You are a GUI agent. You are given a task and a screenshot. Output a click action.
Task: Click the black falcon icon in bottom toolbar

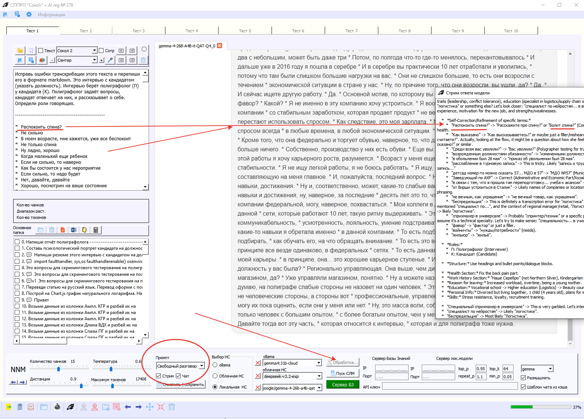70,407
